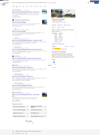Open the Facebook profile icon
The height and width of the screenshot is (135, 101).
(54, 62)
